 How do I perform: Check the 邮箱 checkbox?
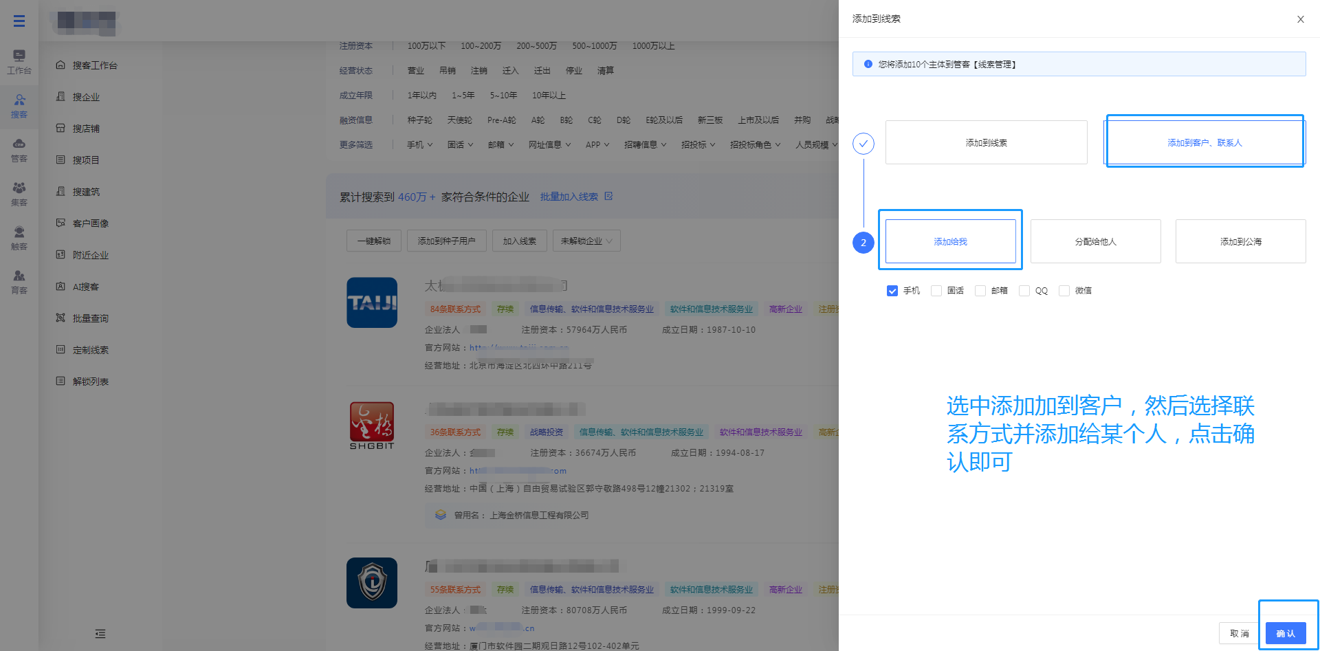pyautogui.click(x=980, y=291)
